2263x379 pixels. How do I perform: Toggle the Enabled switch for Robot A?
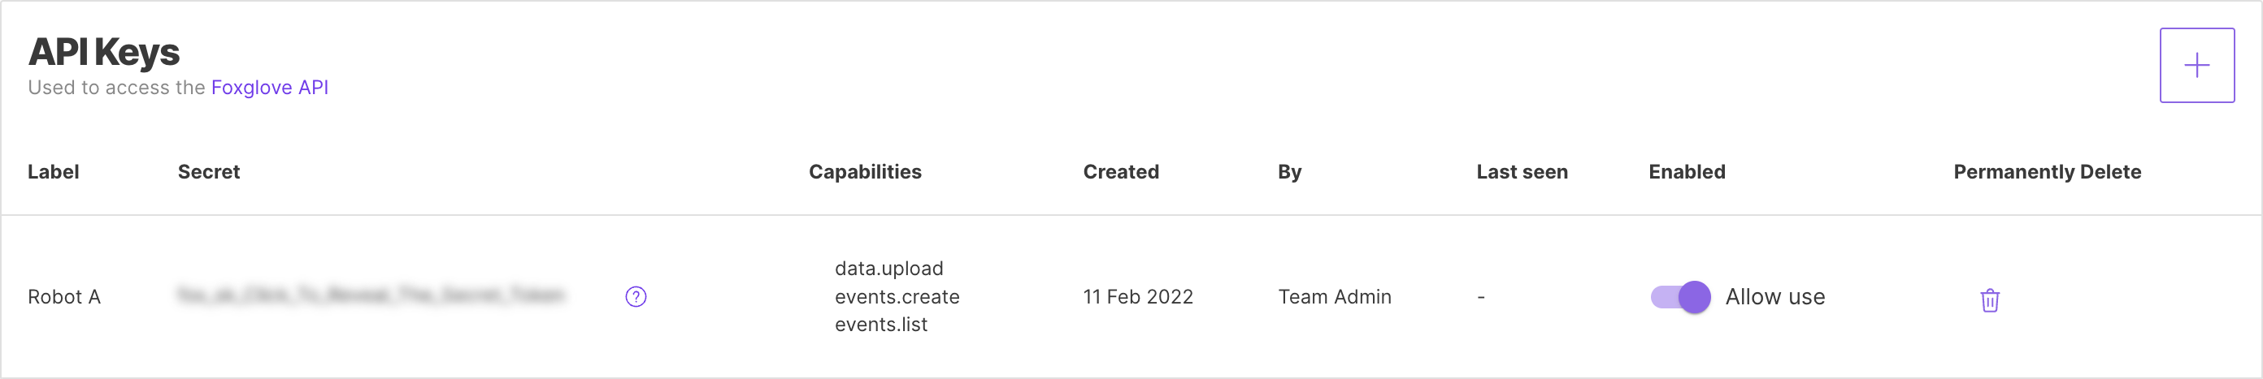pyautogui.click(x=1680, y=296)
